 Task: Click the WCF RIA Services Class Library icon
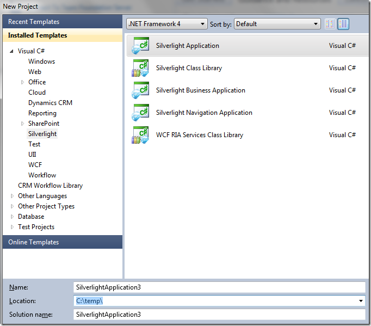(140, 135)
